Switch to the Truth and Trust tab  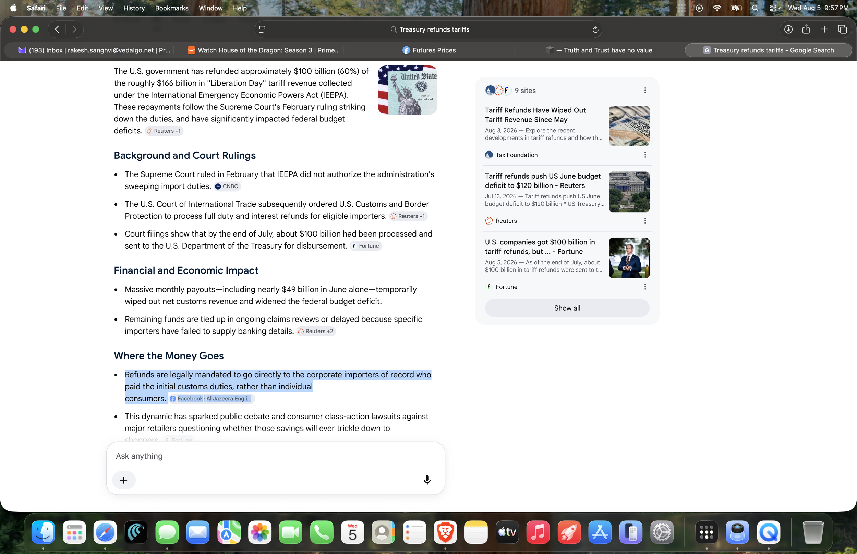(599, 50)
